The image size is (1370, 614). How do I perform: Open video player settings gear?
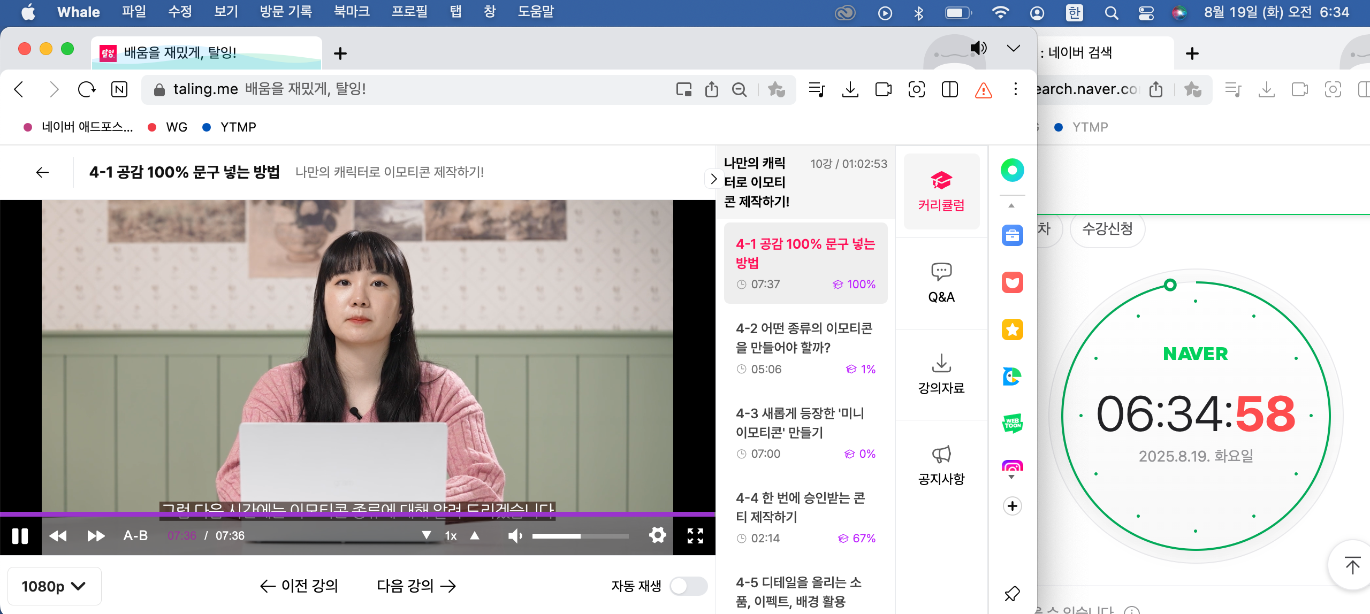[657, 535]
